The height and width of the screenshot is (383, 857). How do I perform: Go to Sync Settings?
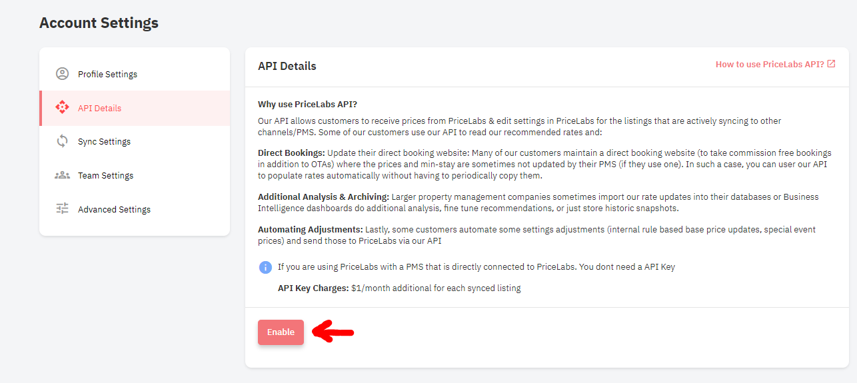point(135,141)
